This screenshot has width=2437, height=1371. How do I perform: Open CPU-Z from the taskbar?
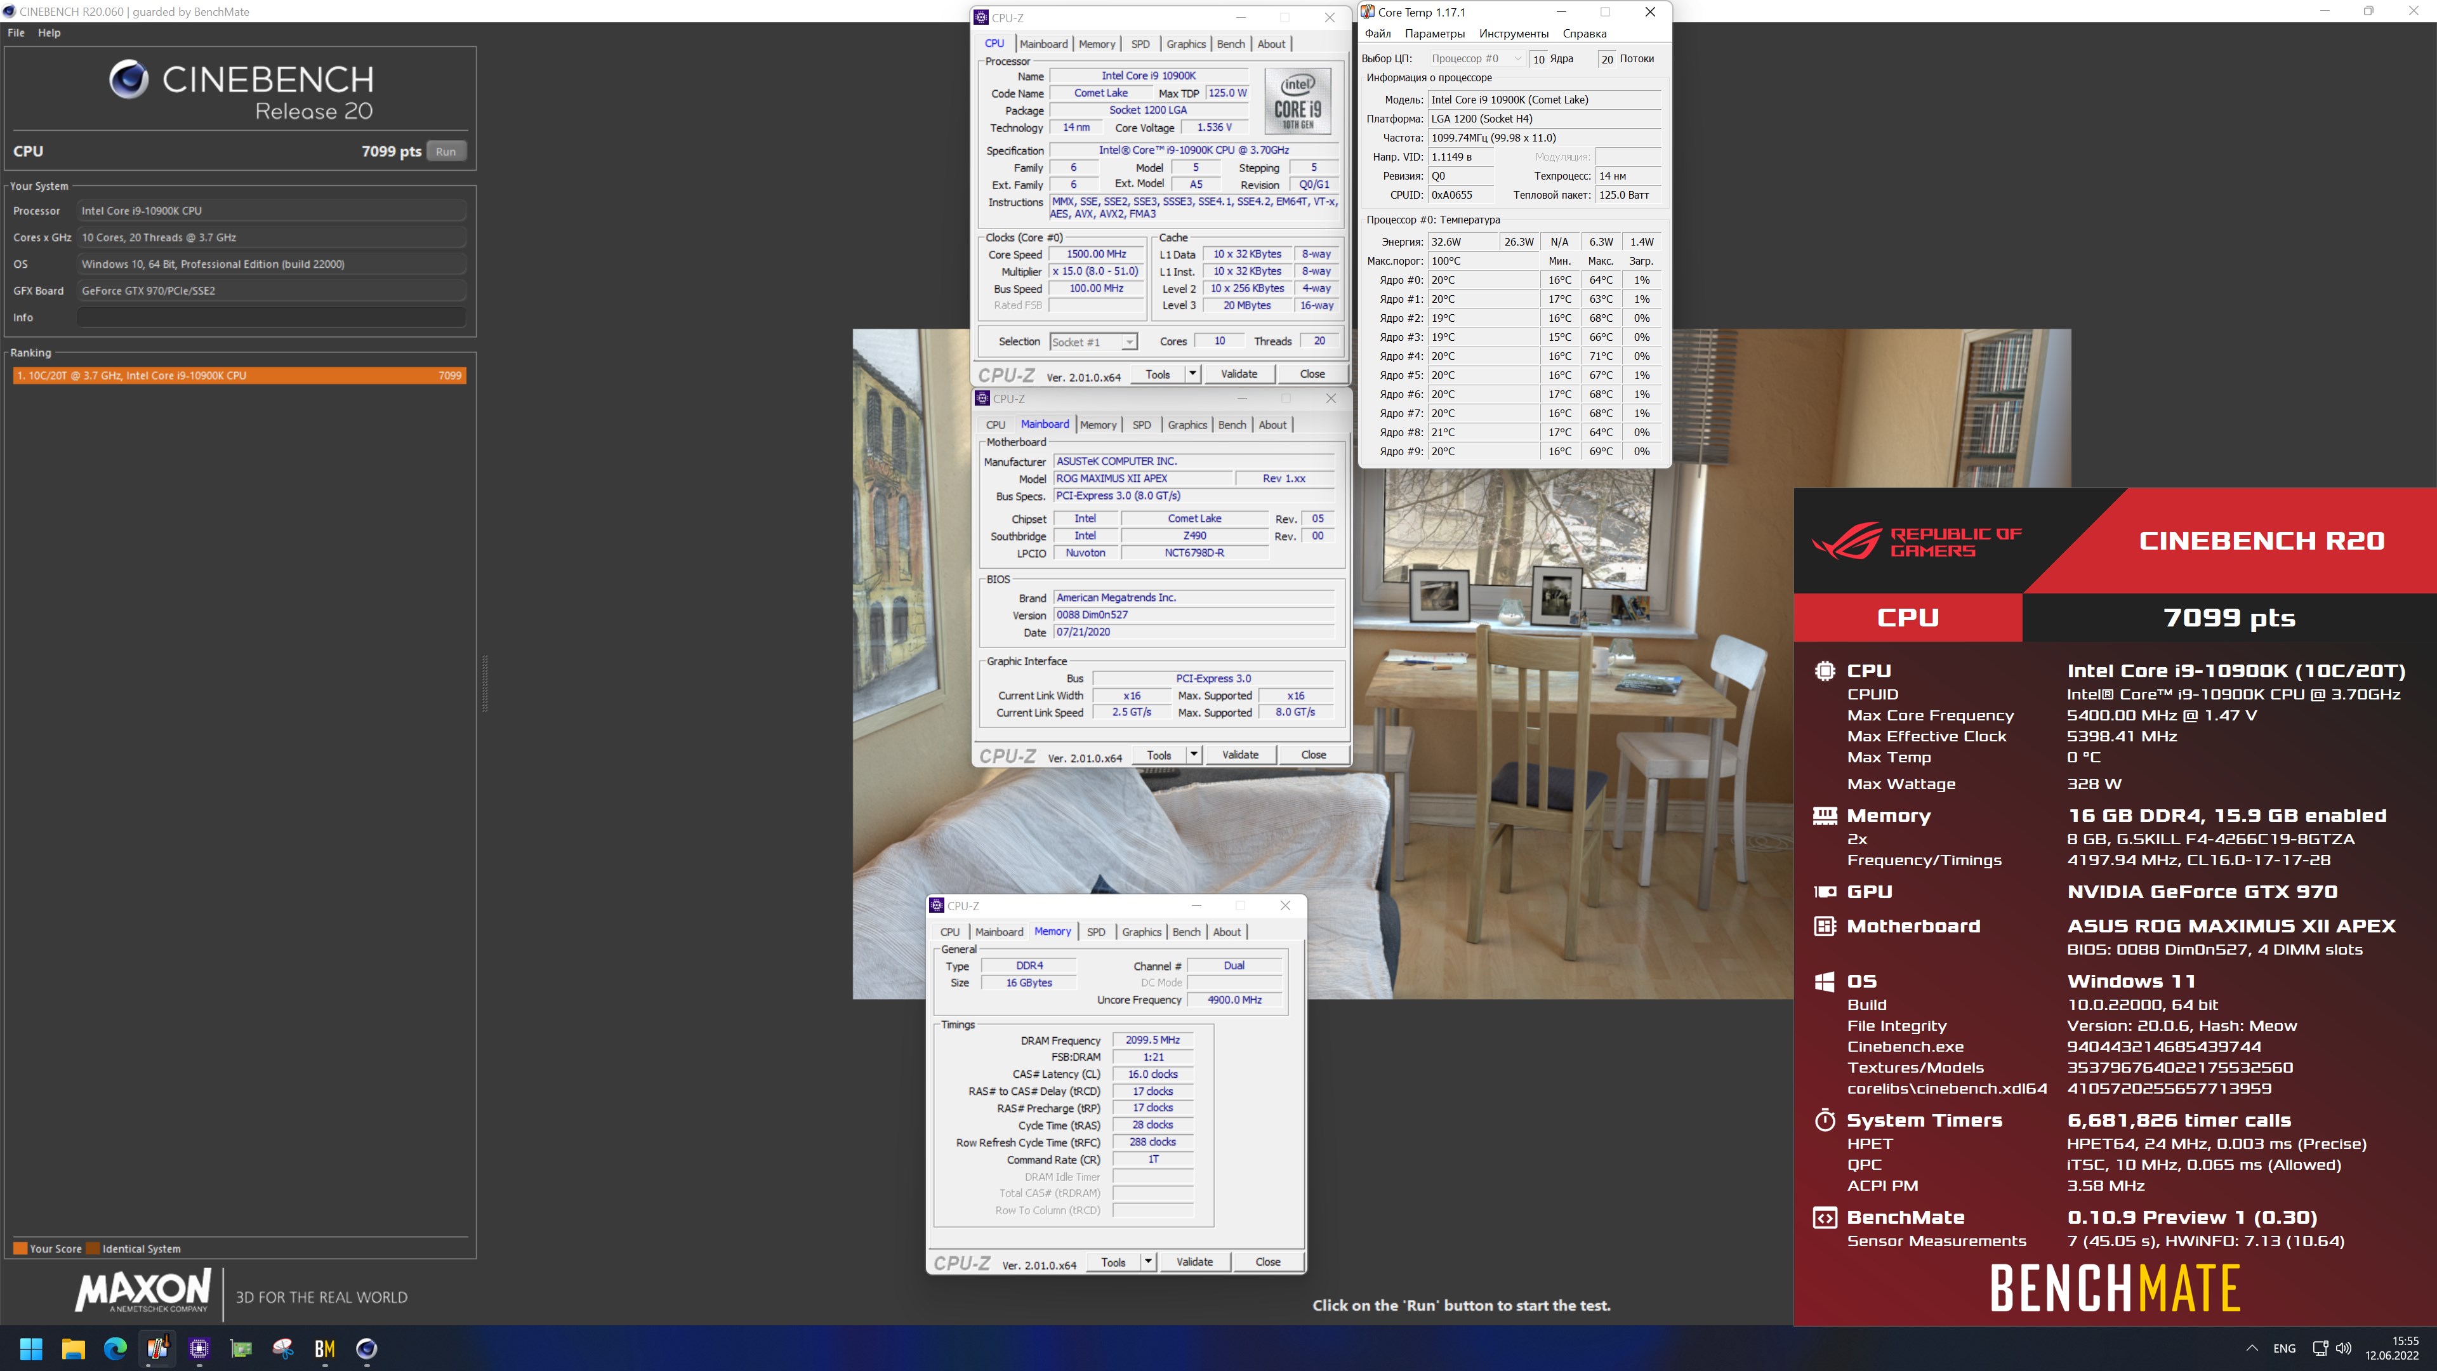pyautogui.click(x=199, y=1348)
